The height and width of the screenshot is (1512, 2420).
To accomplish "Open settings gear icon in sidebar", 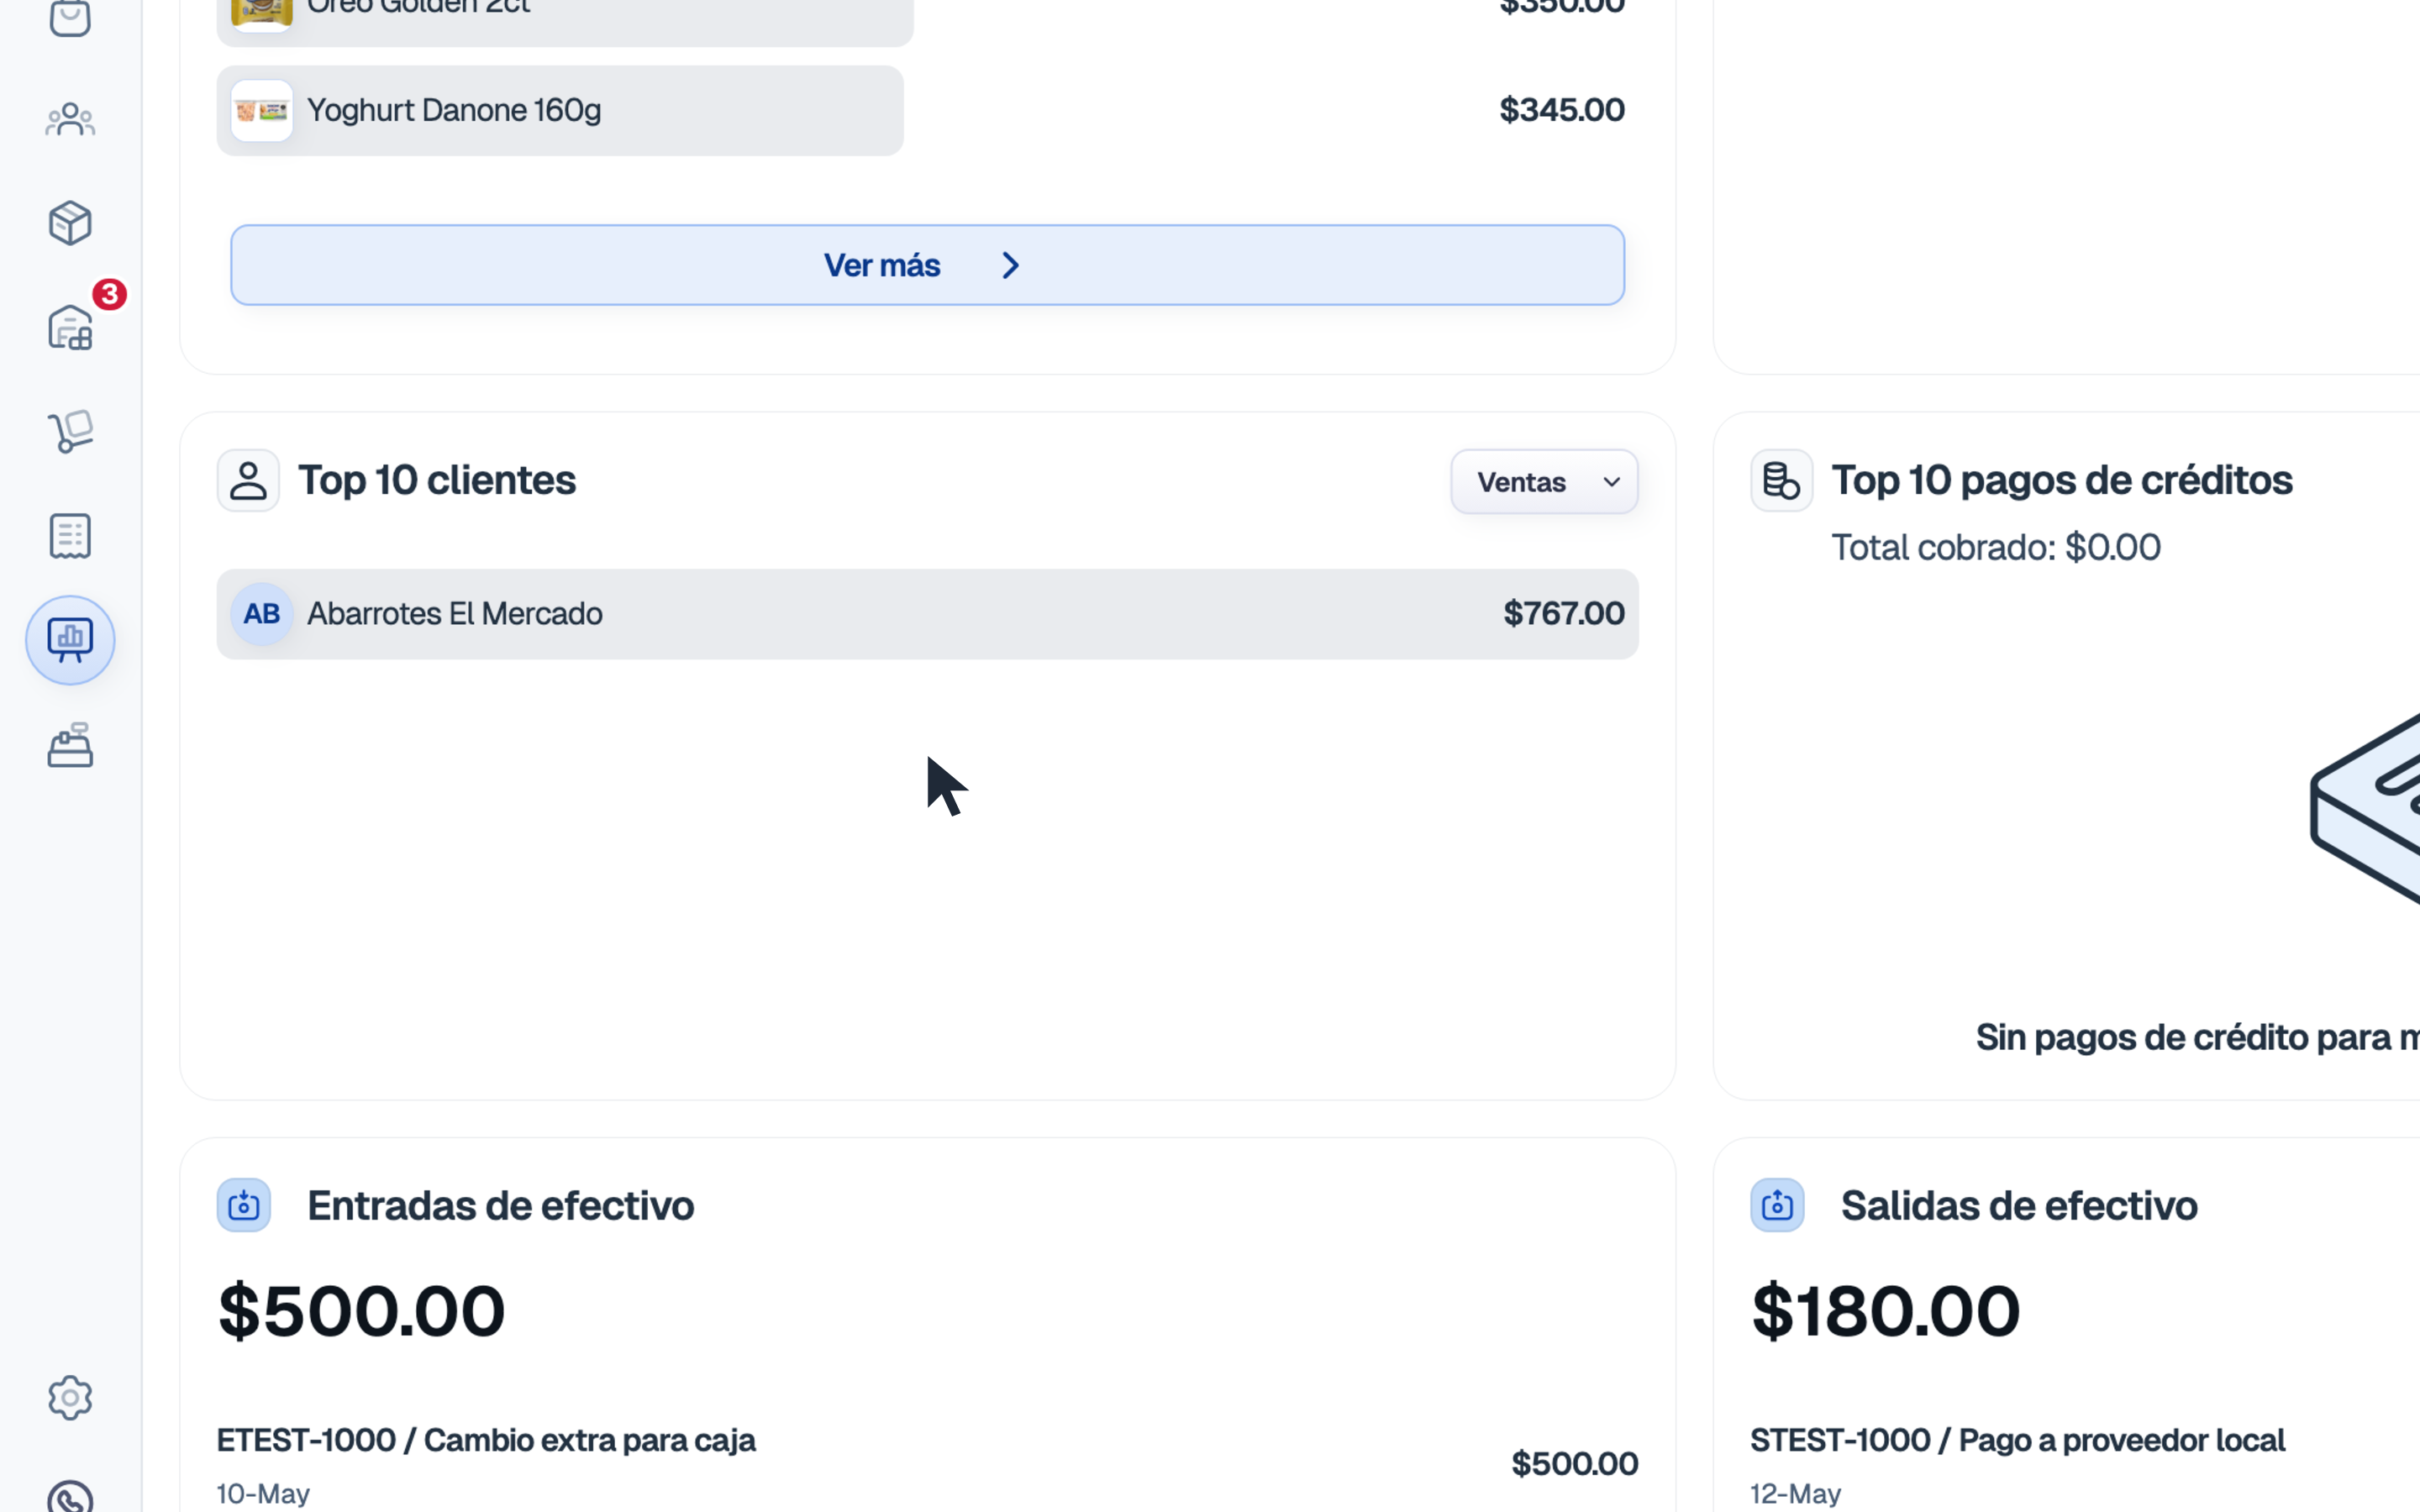I will (x=70, y=1397).
